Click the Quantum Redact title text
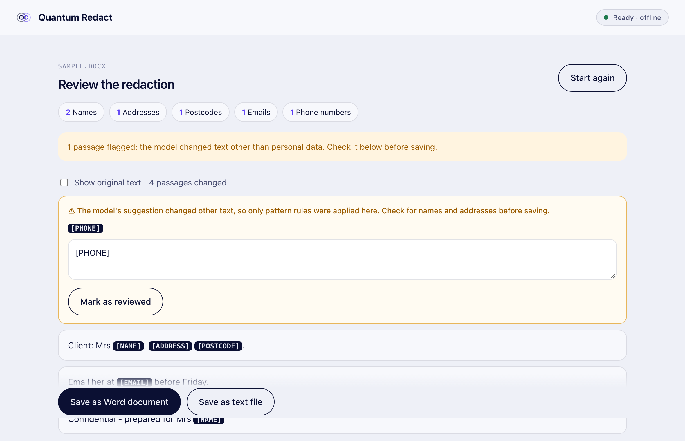This screenshot has height=441, width=685. click(75, 17)
